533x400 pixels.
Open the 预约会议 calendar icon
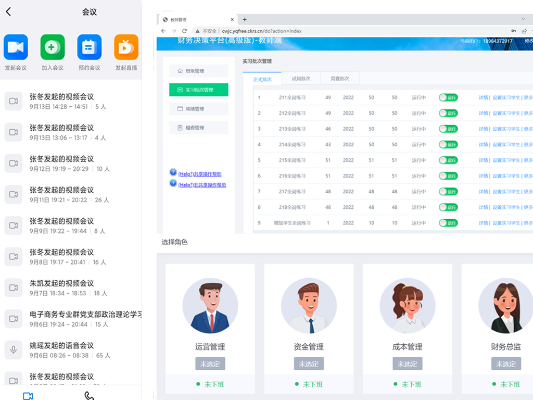90,48
